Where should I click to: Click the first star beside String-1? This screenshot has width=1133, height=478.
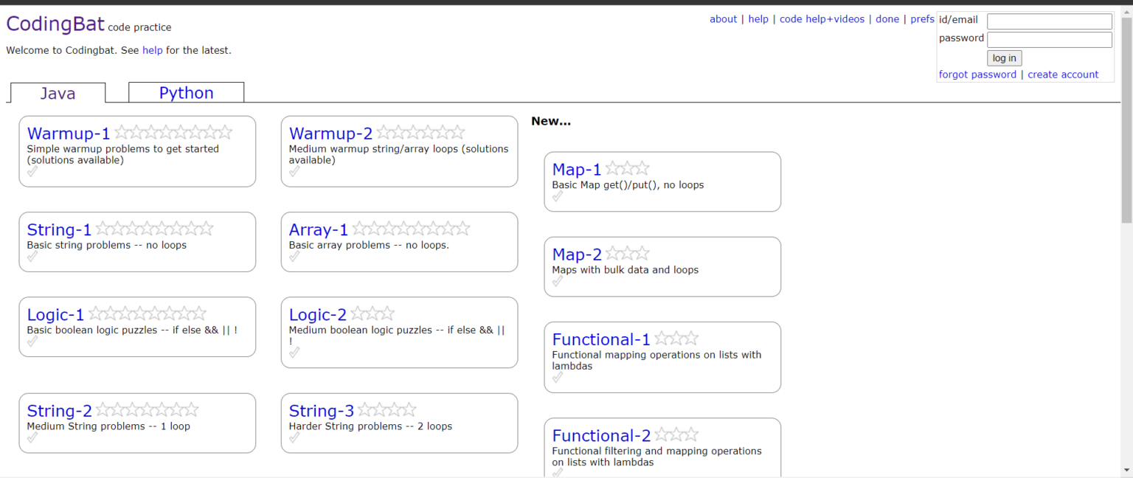tap(103, 228)
